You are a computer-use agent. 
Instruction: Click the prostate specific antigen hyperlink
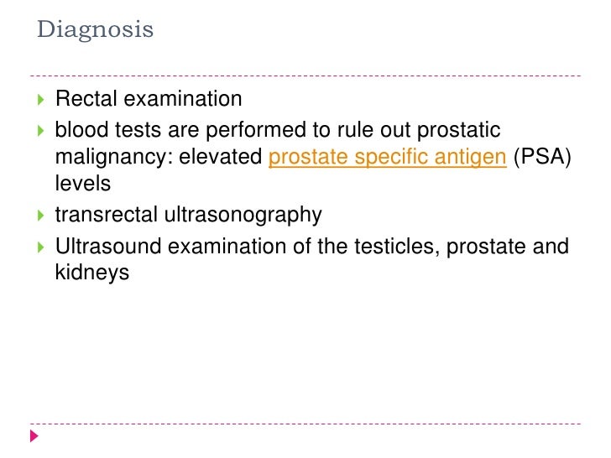click(x=387, y=158)
